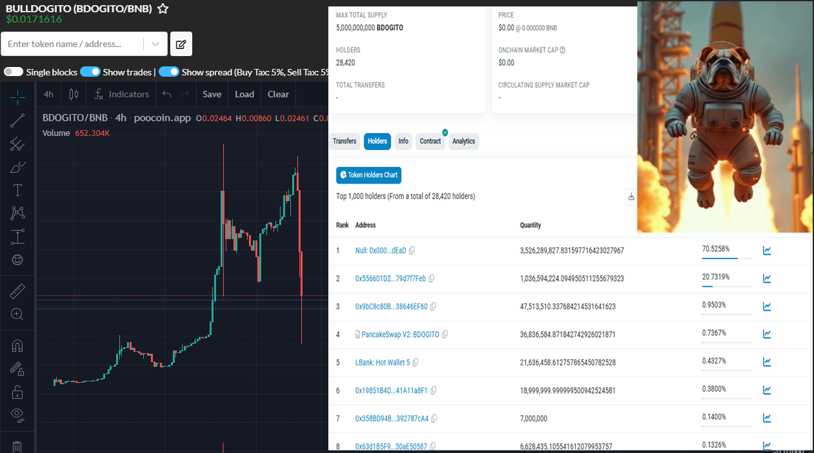Switch to the Info tab

pyautogui.click(x=403, y=141)
